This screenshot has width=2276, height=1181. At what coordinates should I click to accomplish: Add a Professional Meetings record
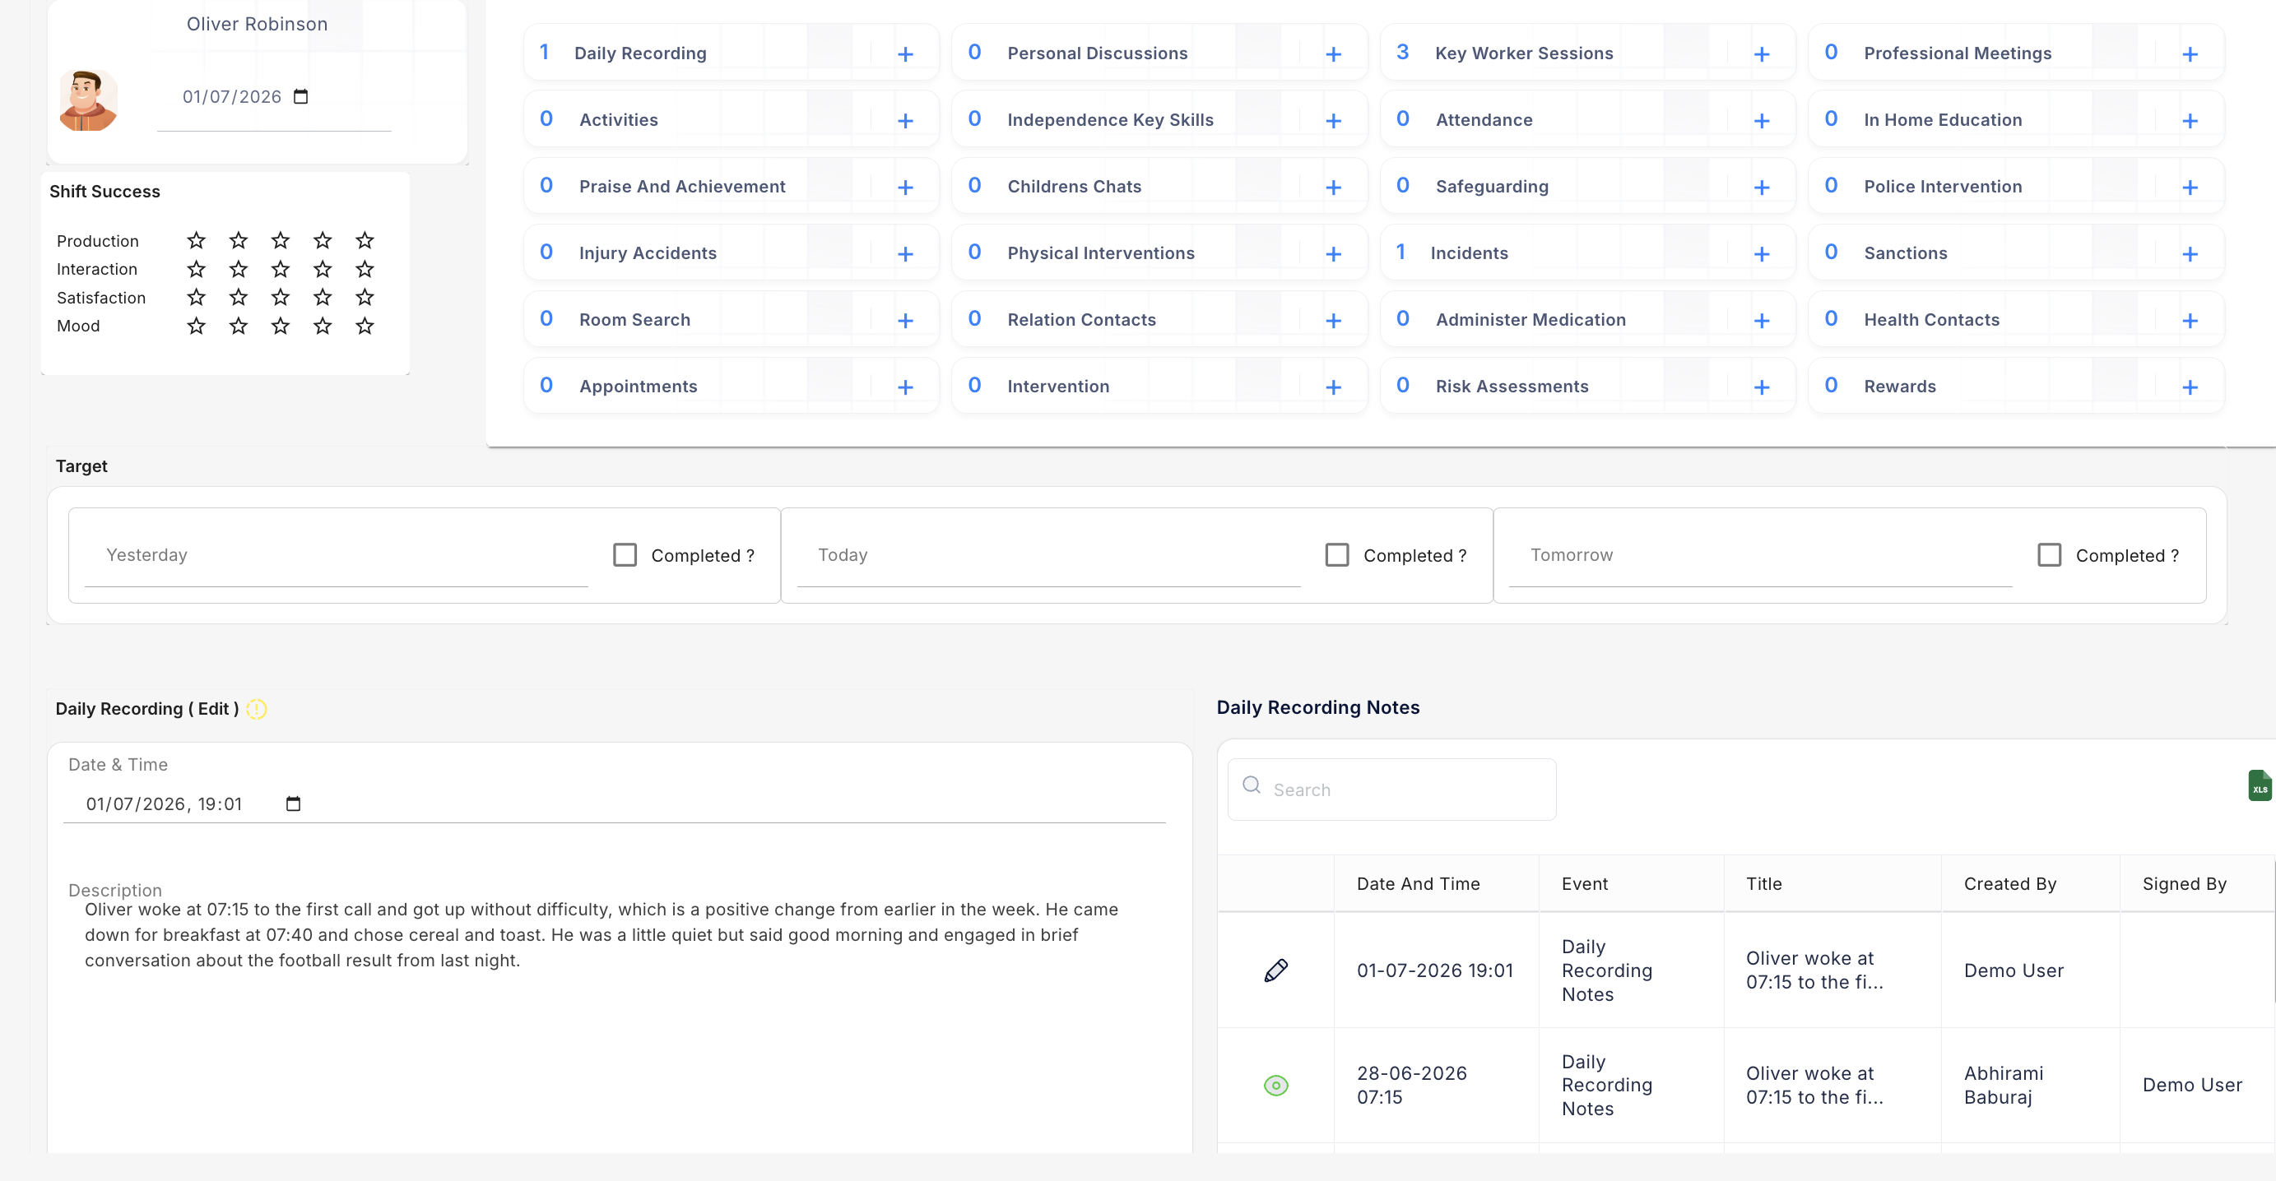pyautogui.click(x=2190, y=54)
